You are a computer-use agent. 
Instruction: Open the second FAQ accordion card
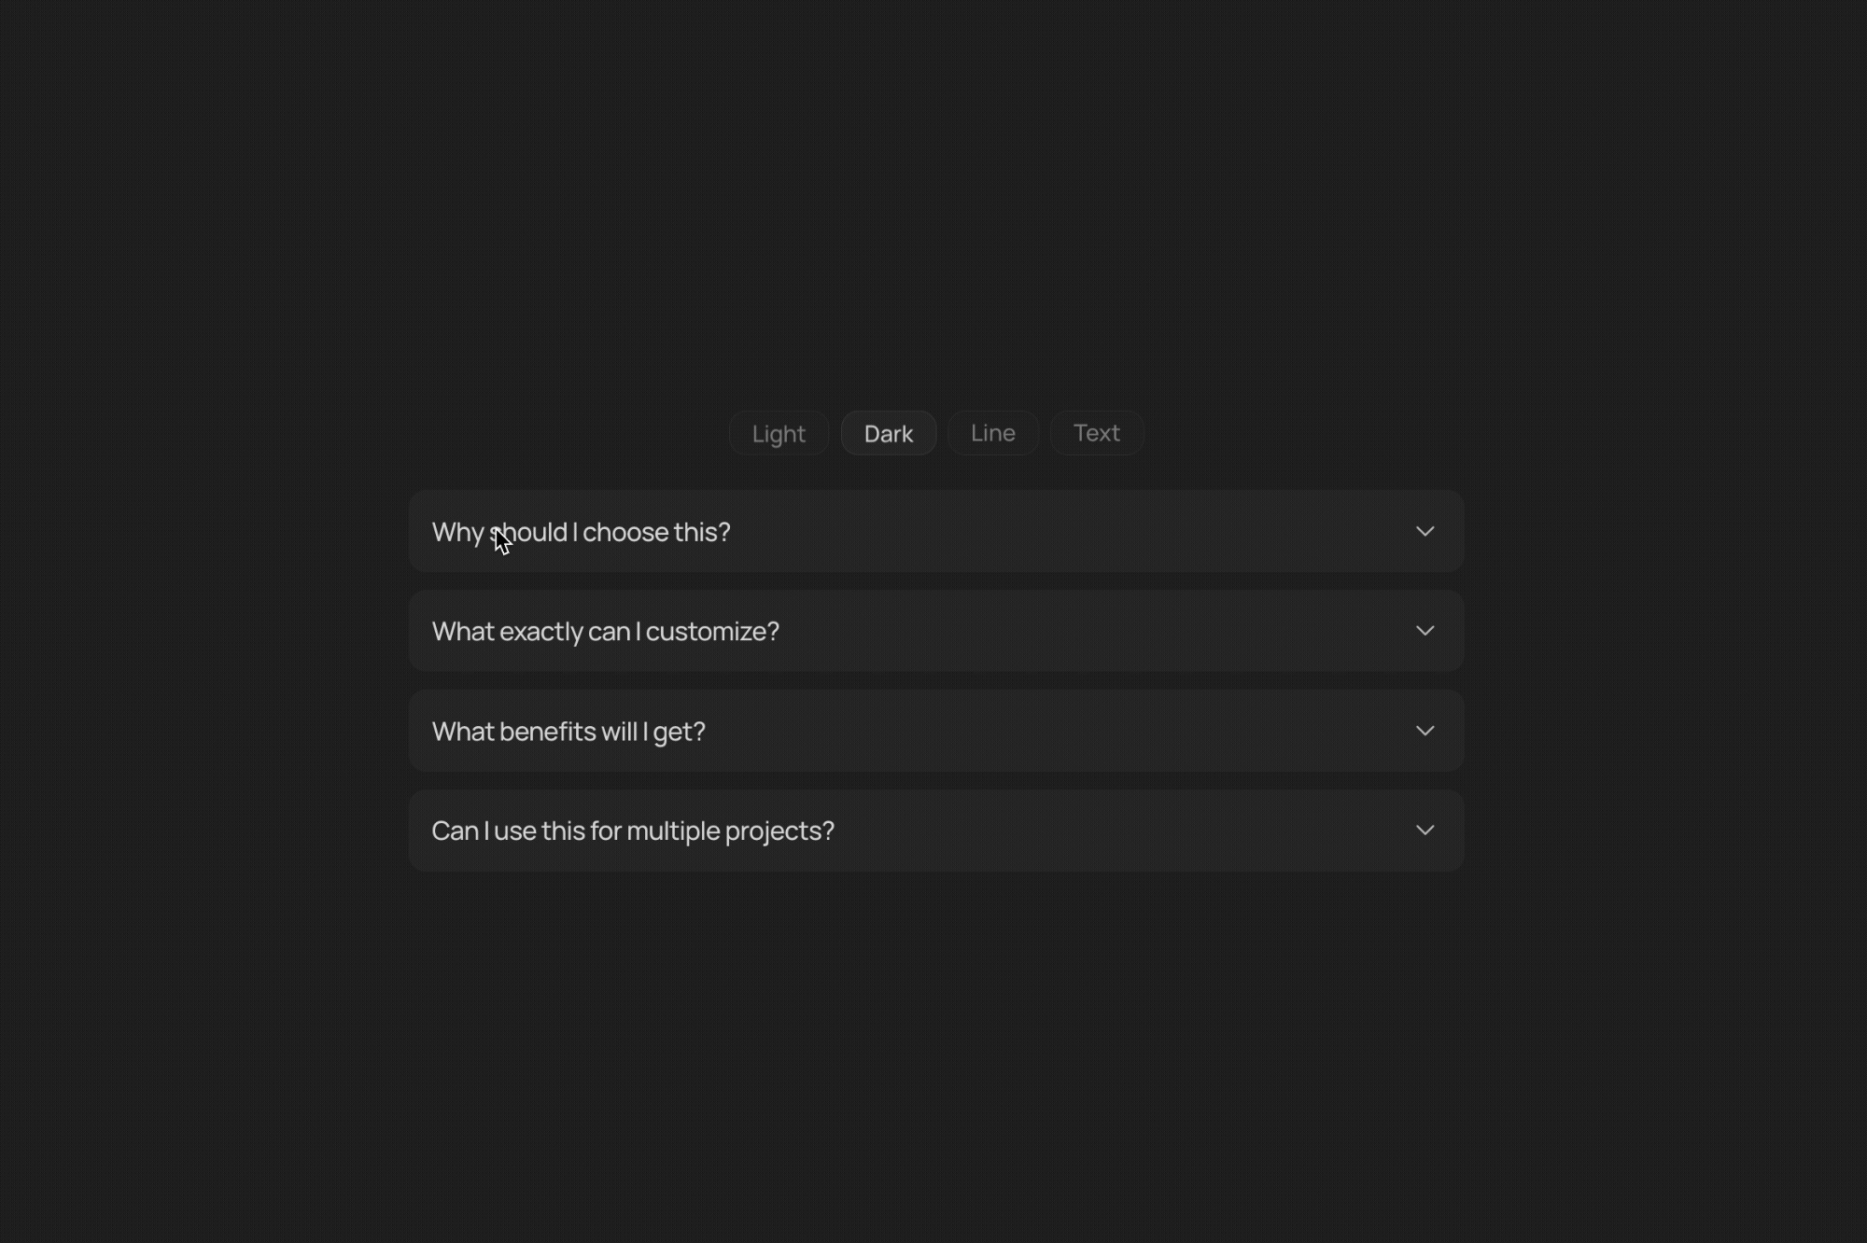(1027, 631)
